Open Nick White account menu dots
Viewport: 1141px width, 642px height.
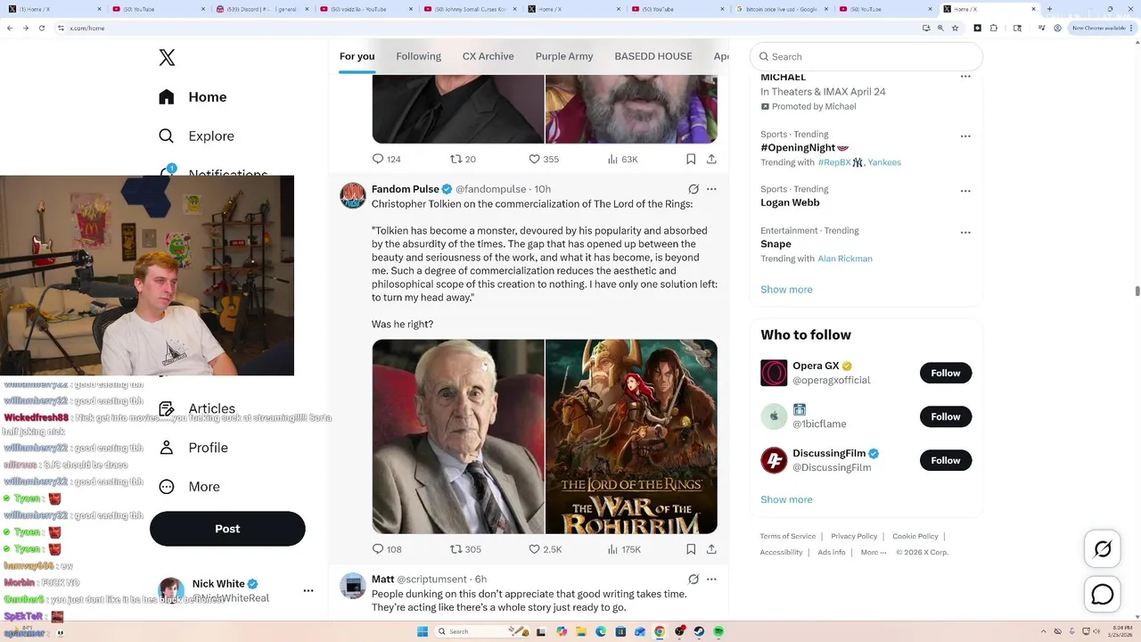308,590
